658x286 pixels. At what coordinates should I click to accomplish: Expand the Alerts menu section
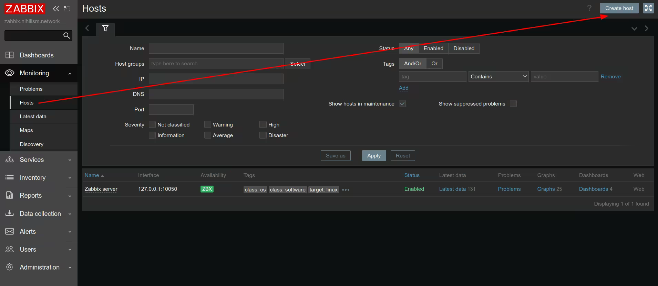coord(70,232)
